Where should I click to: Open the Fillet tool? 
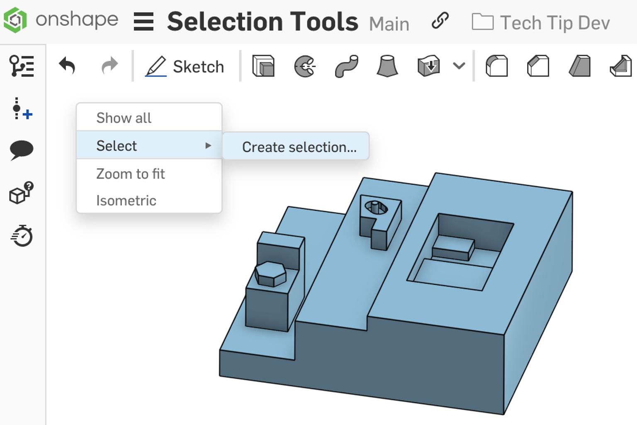[497, 66]
